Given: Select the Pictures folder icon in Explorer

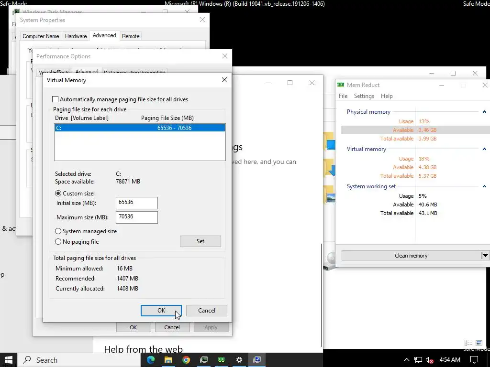Looking at the screenshot, I should [329, 195].
